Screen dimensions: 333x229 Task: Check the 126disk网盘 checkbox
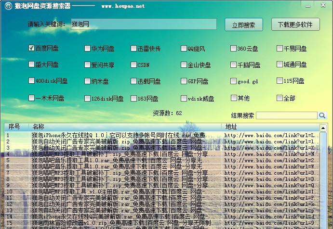(87, 99)
